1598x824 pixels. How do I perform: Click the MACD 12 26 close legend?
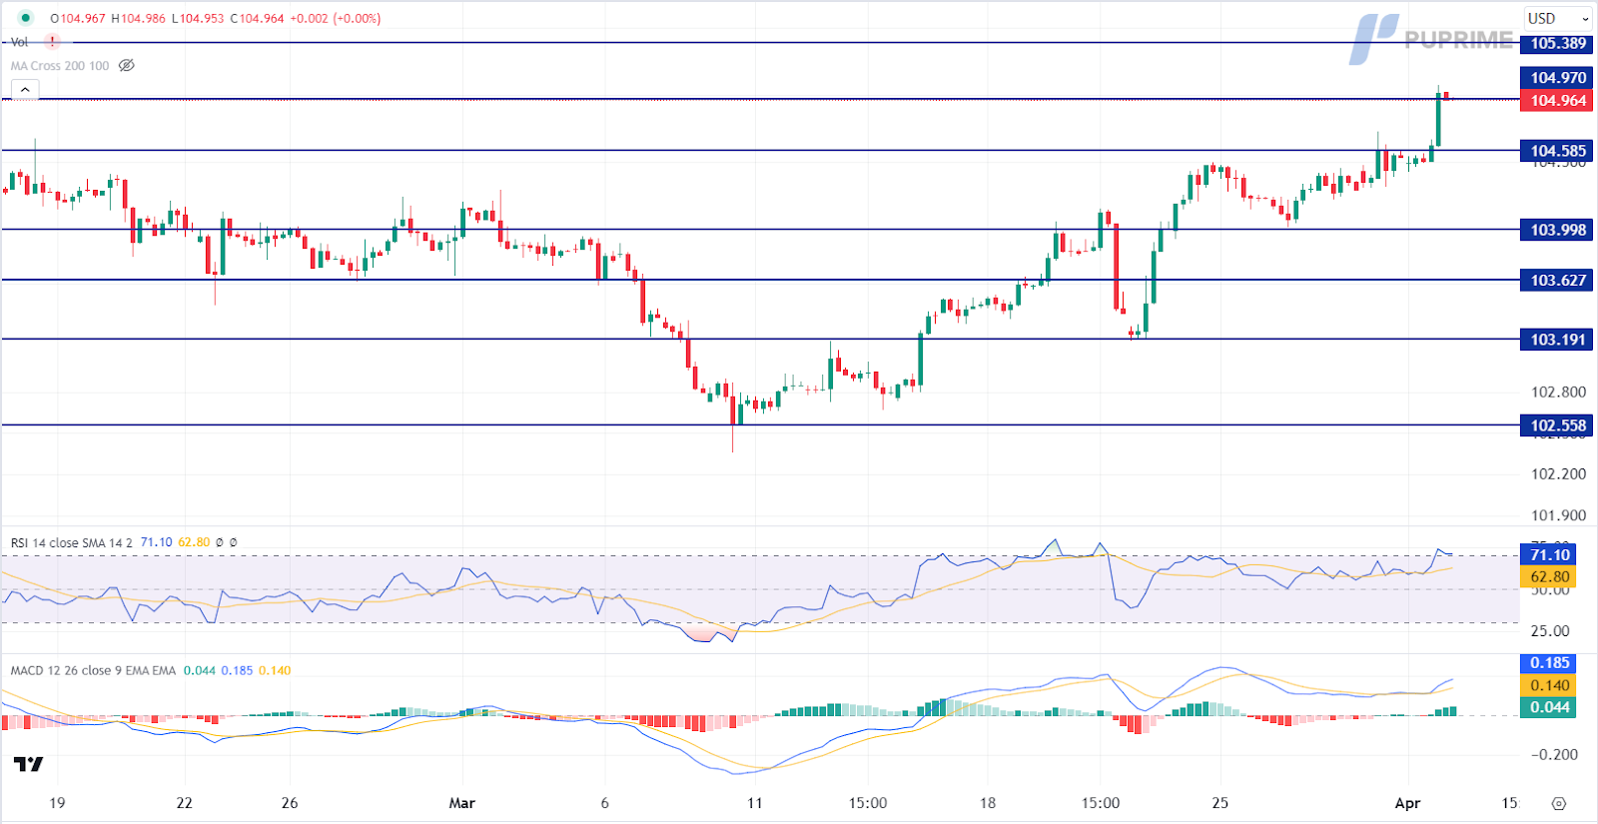point(93,670)
